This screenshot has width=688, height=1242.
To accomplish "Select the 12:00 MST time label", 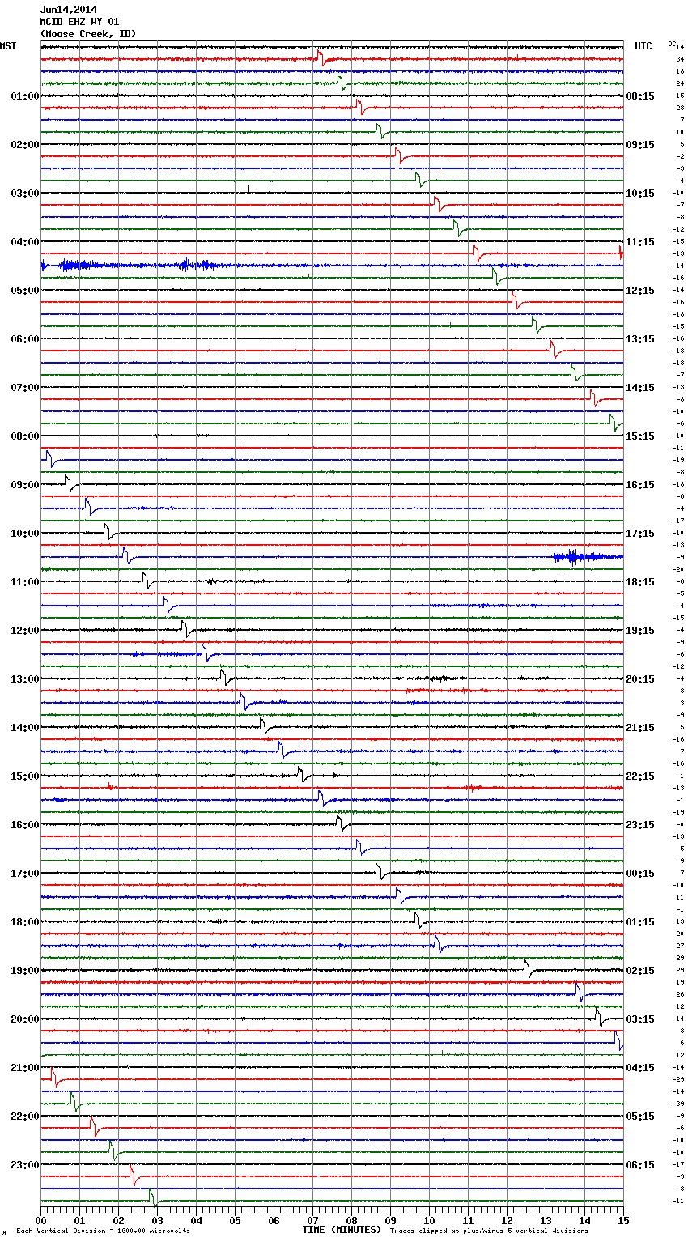I will pyautogui.click(x=25, y=631).
